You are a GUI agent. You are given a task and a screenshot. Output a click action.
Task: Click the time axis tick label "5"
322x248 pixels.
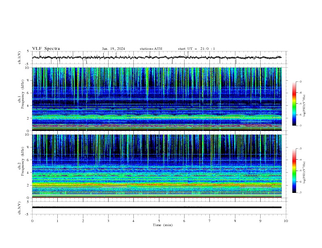point(159,221)
